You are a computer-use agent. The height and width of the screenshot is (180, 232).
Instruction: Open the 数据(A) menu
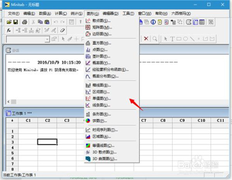(x=45, y=14)
